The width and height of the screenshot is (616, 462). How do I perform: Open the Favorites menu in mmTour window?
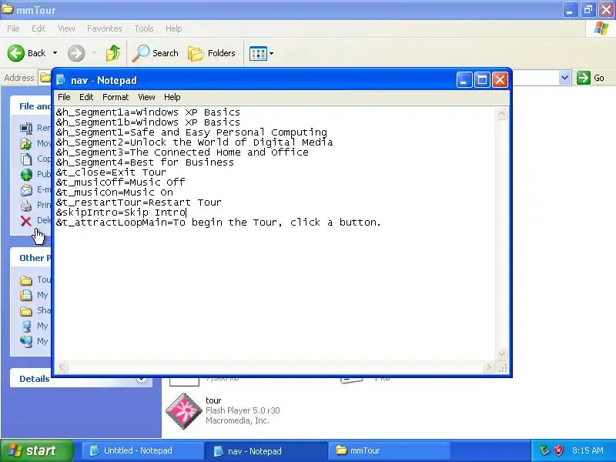coord(104,28)
